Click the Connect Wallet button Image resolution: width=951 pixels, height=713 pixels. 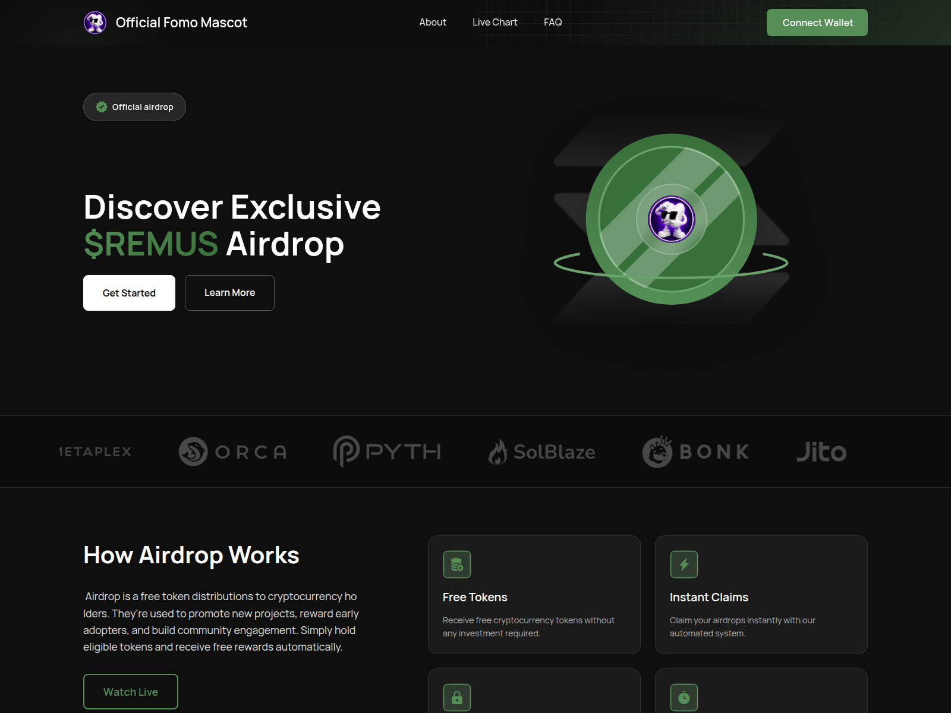(x=817, y=23)
